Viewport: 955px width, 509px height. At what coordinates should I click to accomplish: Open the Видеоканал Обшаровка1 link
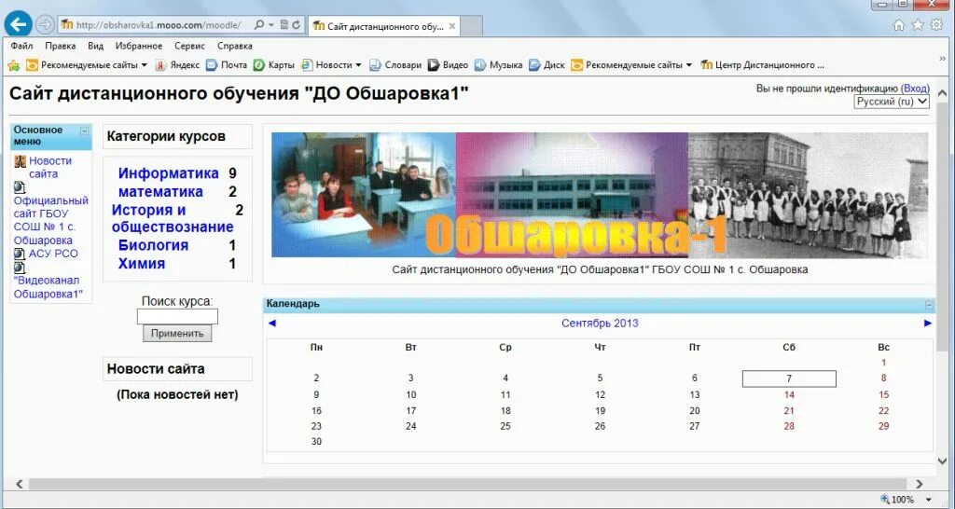click(48, 287)
